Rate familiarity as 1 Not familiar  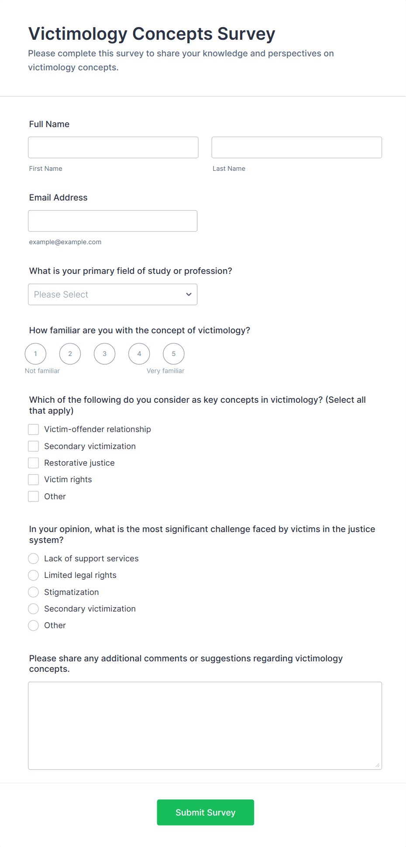point(35,354)
